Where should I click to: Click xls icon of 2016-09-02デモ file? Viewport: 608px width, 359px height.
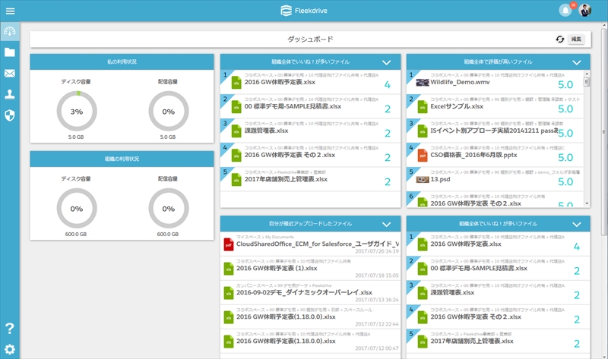pyautogui.click(x=229, y=293)
